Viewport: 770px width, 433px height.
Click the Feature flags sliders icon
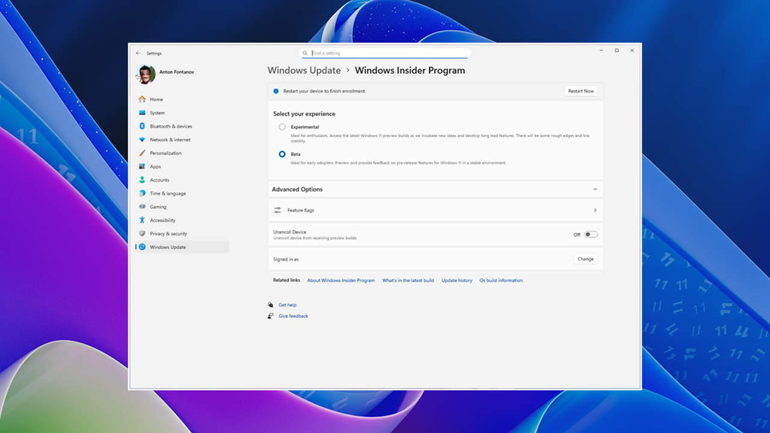coord(277,210)
